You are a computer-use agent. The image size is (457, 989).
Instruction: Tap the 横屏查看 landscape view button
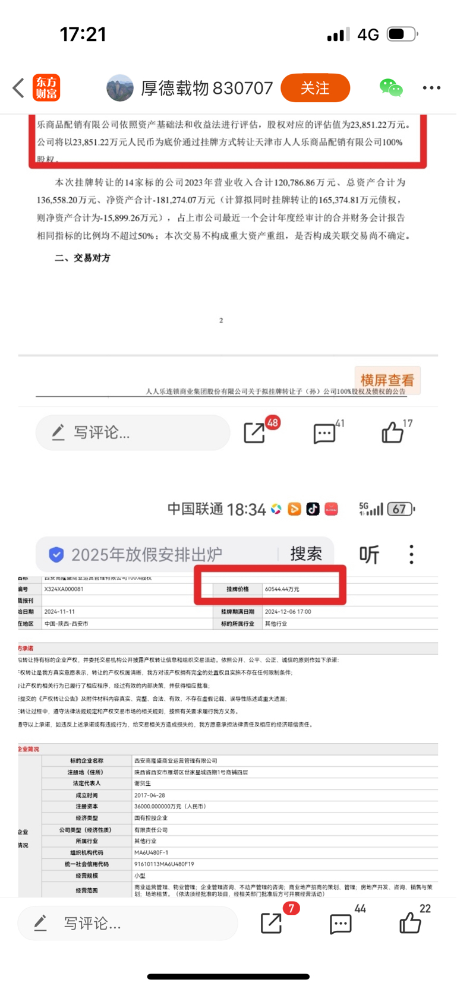387,380
